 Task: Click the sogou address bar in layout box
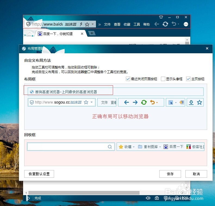click(x=62, y=102)
